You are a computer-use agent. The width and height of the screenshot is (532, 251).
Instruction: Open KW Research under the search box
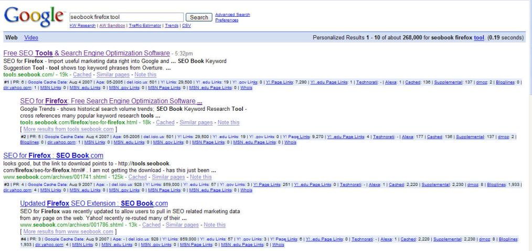tap(82, 26)
